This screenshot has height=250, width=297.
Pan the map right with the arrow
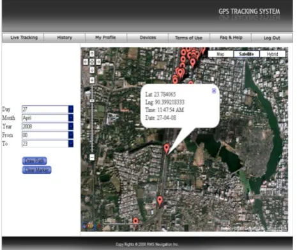click(98, 62)
